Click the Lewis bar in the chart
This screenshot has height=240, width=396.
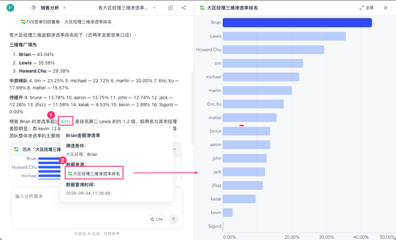pos(284,36)
